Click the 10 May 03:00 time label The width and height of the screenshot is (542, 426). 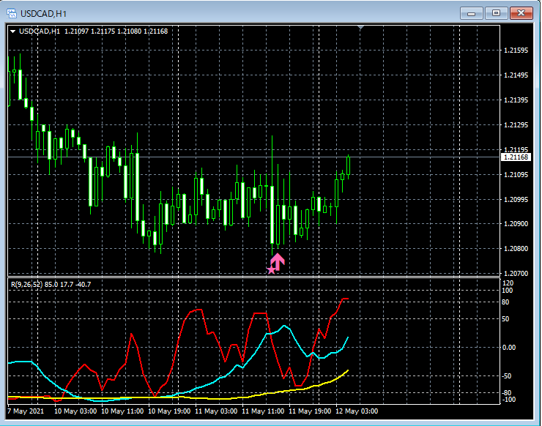coord(75,411)
